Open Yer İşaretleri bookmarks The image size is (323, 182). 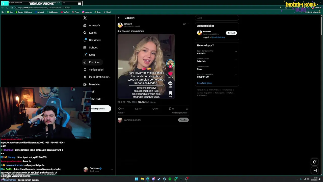pos(93,70)
